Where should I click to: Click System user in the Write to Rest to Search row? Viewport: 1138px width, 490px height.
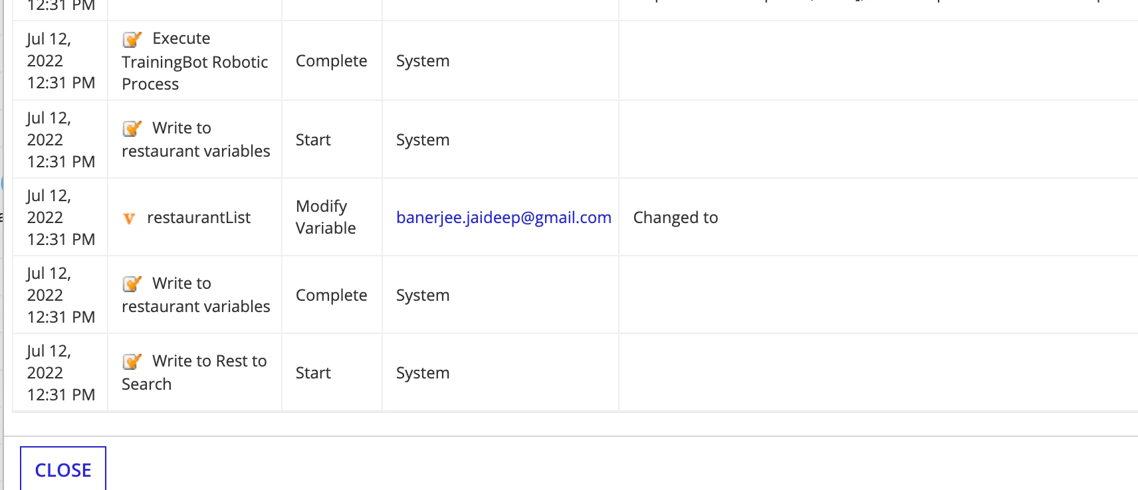coord(423,372)
